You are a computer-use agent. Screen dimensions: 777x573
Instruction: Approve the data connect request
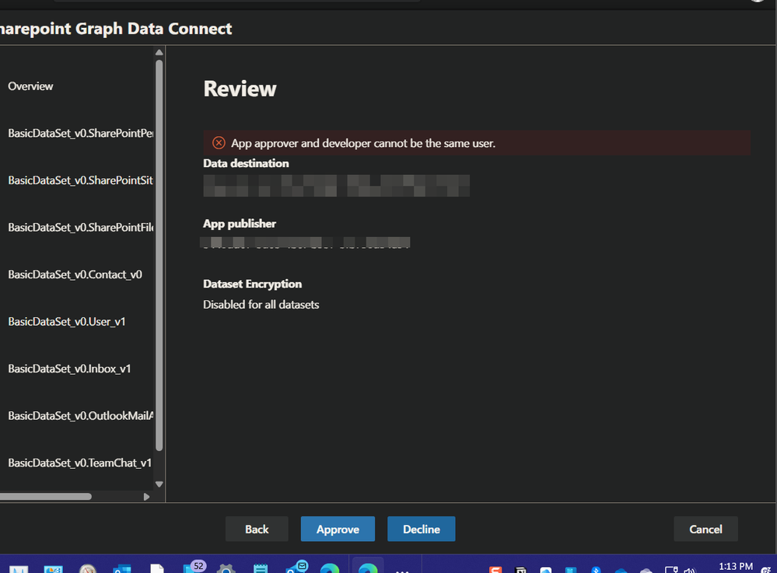(x=338, y=529)
